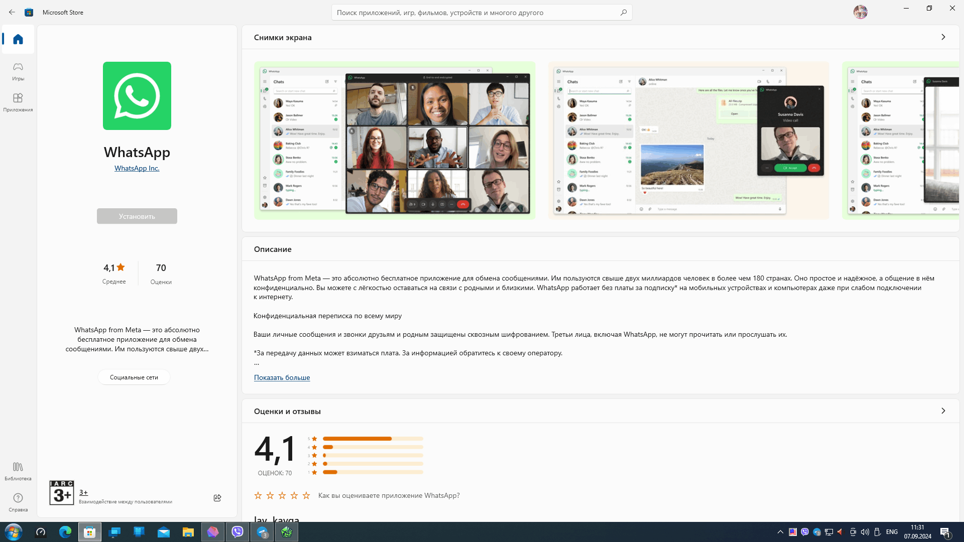The height and width of the screenshot is (542, 964).
Task: Click the short description under ratings
Action: (137, 339)
